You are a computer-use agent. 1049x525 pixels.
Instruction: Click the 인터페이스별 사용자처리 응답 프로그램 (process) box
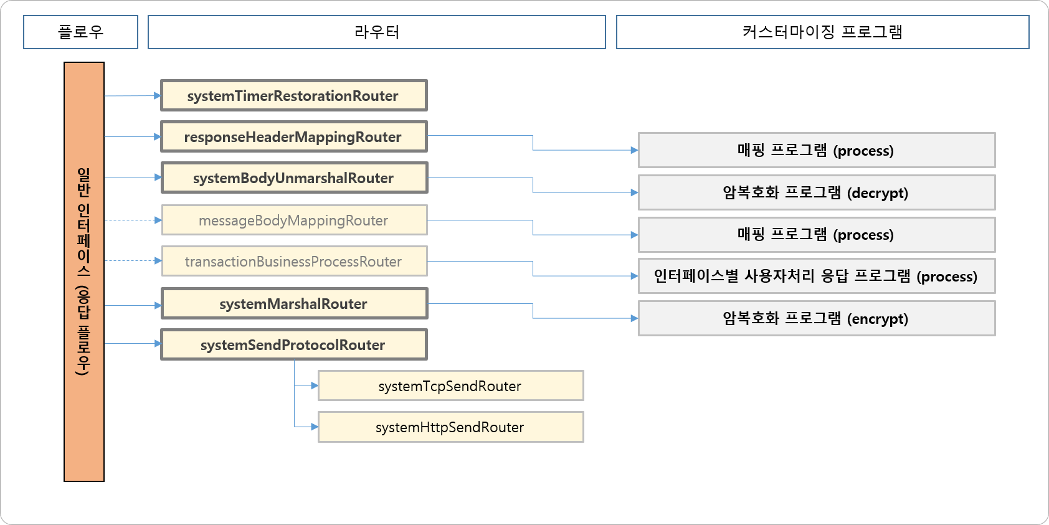(x=817, y=276)
